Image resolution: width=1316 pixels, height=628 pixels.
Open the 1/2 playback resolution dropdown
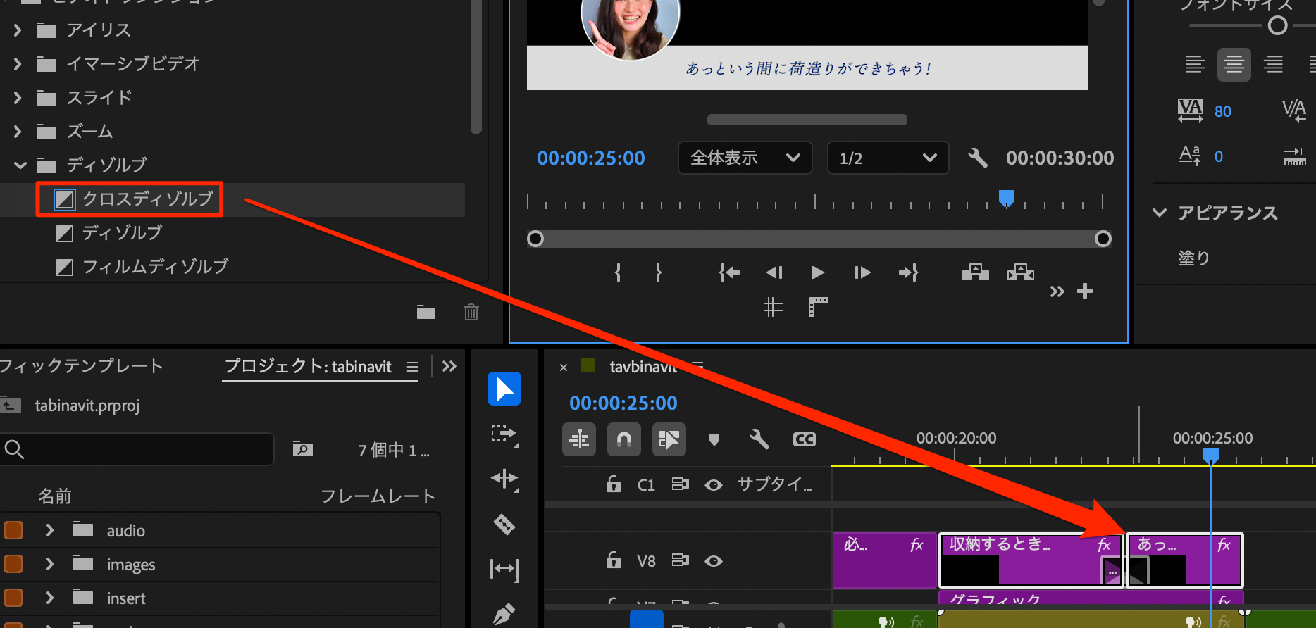(x=887, y=158)
